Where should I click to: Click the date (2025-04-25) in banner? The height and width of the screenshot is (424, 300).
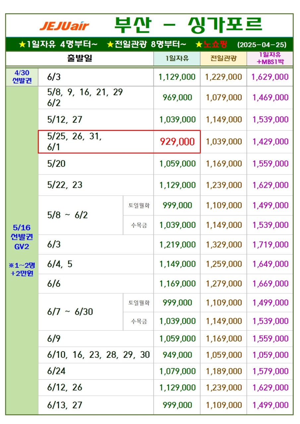262,45
